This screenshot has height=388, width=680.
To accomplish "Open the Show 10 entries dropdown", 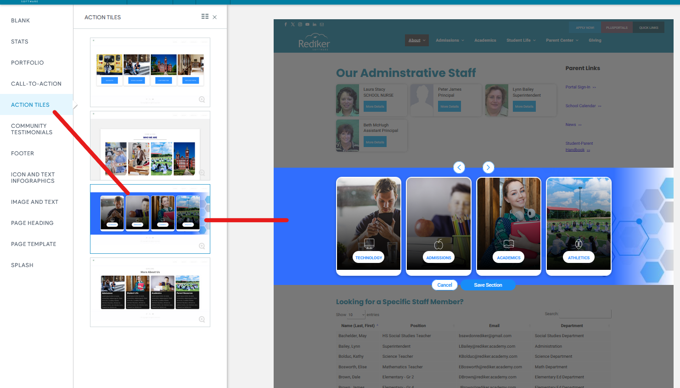I will (356, 315).
